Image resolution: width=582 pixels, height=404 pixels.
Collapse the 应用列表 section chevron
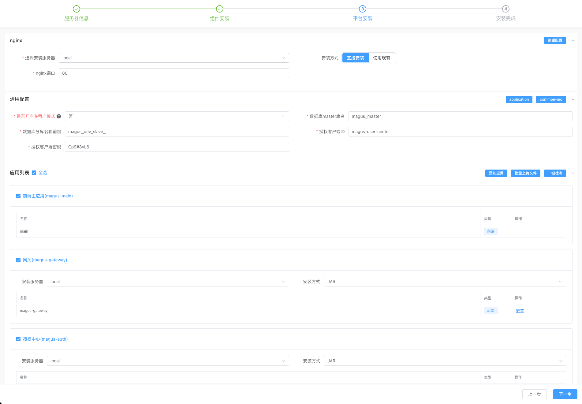coord(573,173)
